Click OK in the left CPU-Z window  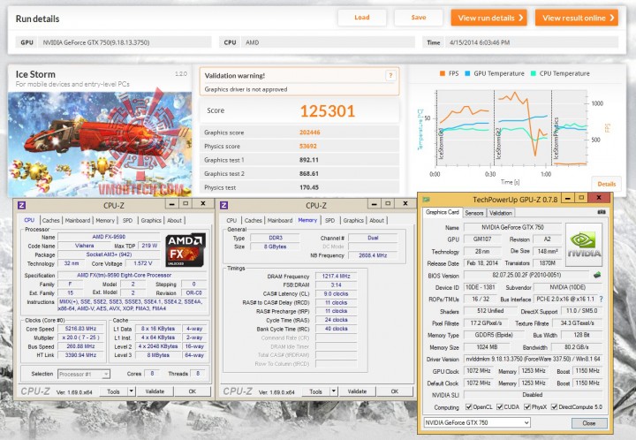(x=193, y=391)
